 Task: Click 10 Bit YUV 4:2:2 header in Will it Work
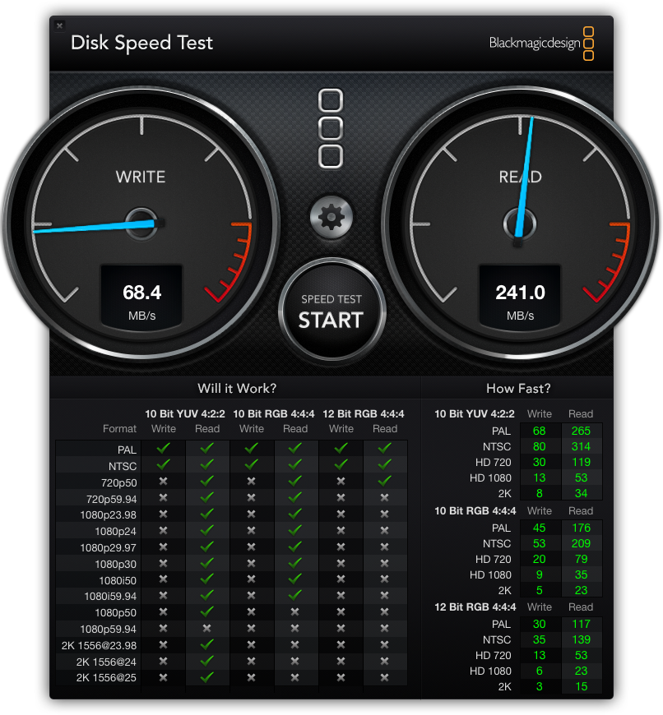185,414
